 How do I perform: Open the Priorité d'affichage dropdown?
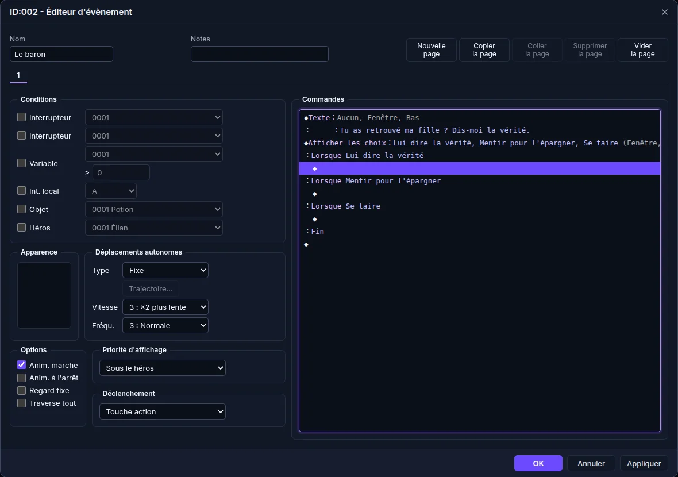tap(163, 368)
